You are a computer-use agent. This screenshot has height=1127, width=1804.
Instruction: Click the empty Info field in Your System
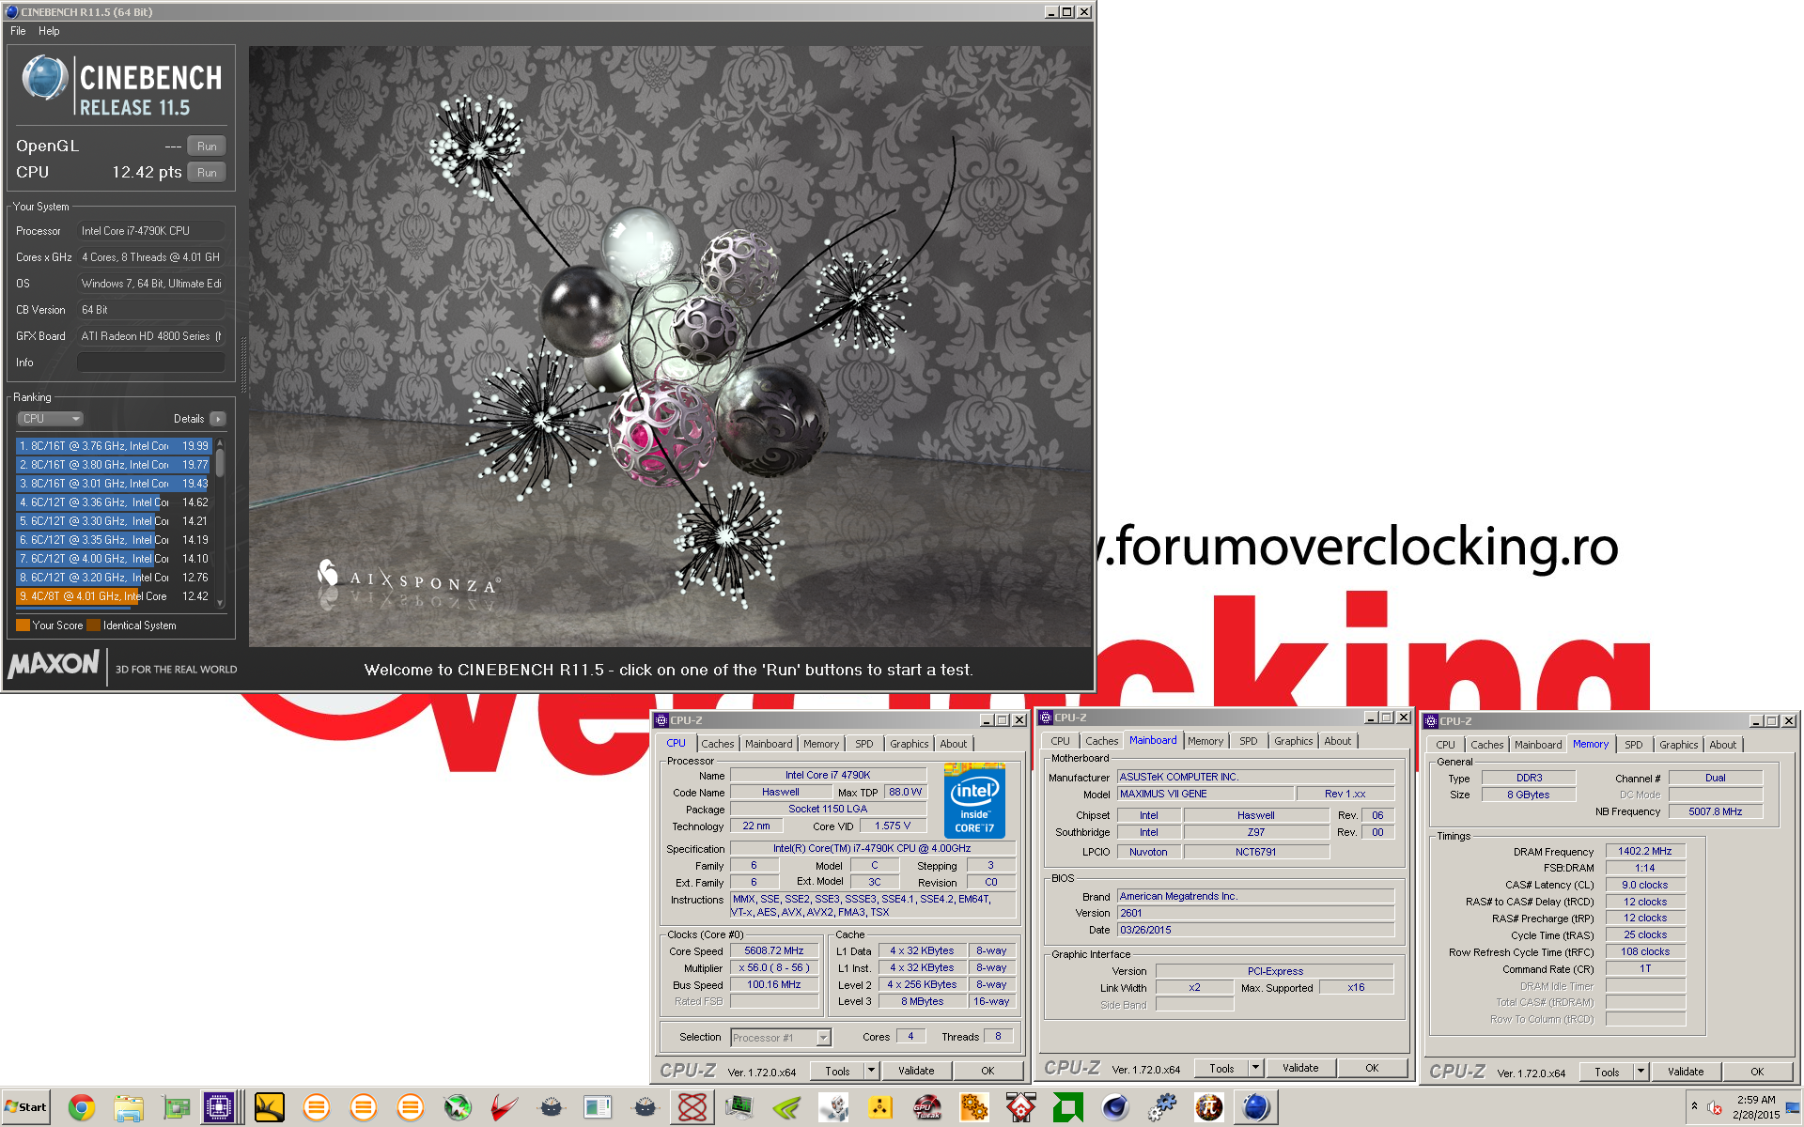point(150,363)
